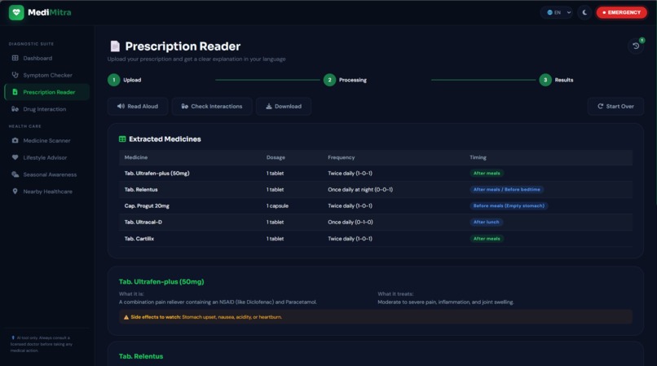Click the Lifestyle Advisor heart icon
Screen dimensions: 657x366
click(x=15, y=157)
